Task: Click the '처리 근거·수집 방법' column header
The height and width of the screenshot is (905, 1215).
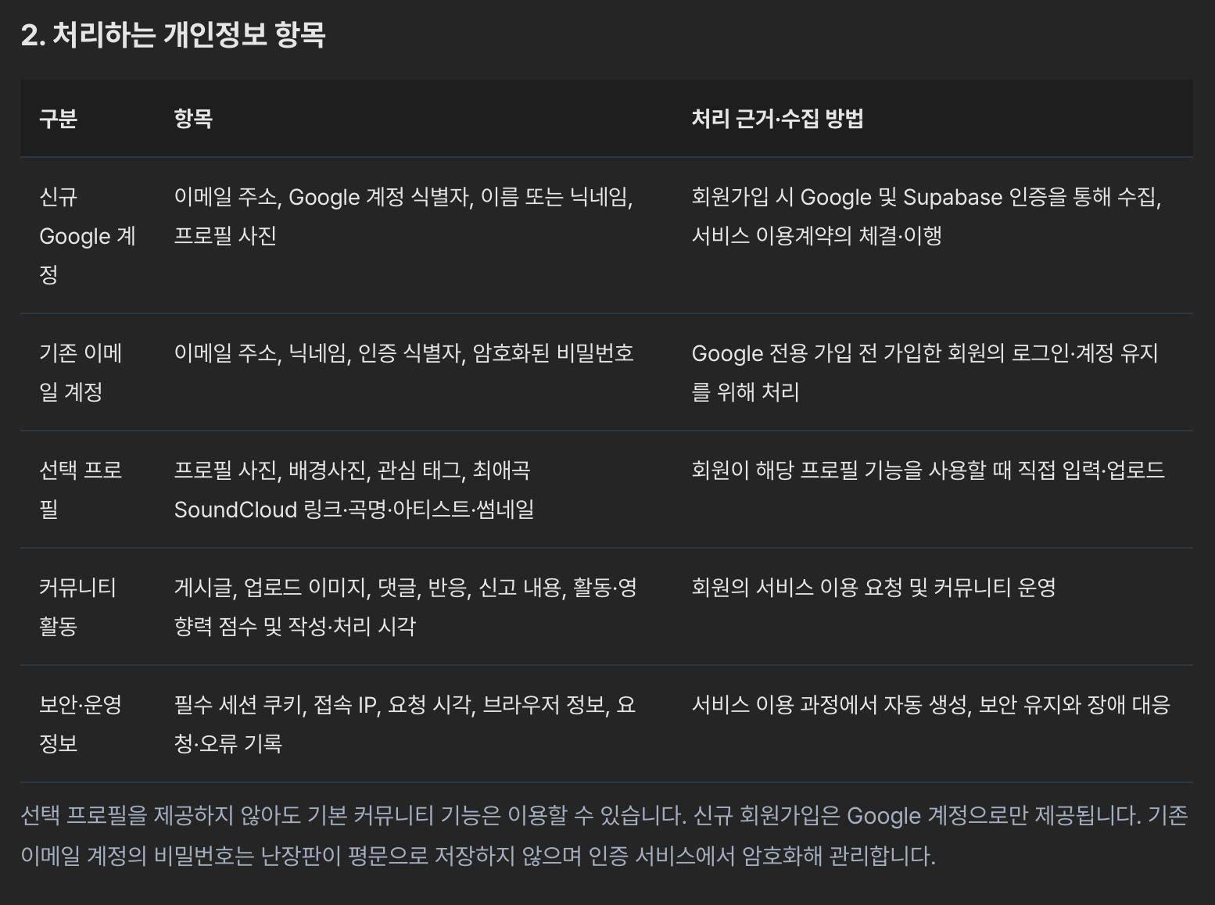Action: pos(777,119)
